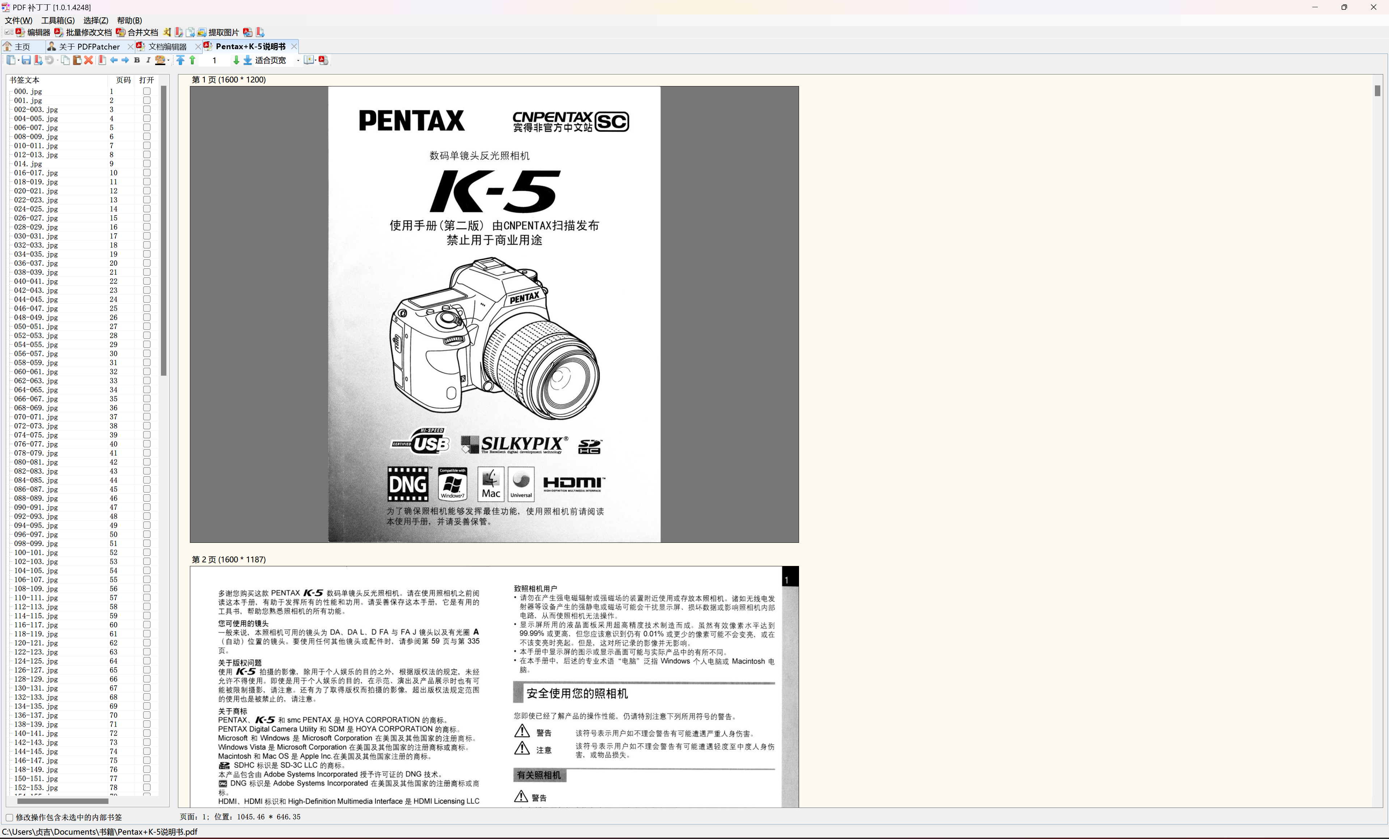Select the 024-025.jpg bookmark entry
1389x839 pixels.
(36, 209)
